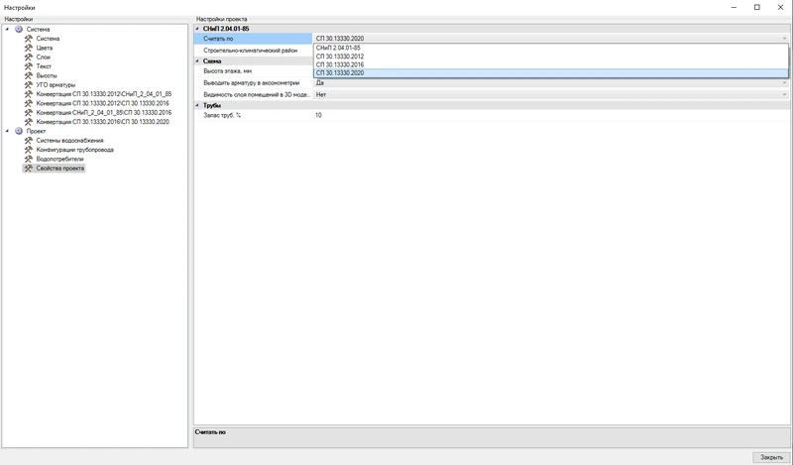Click the Проект root node icon
Viewport: 793px width, 465px height.
(x=18, y=131)
